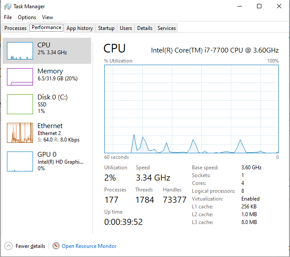Open the Users tab
The width and height of the screenshot is (290, 257).
coord(126,28)
